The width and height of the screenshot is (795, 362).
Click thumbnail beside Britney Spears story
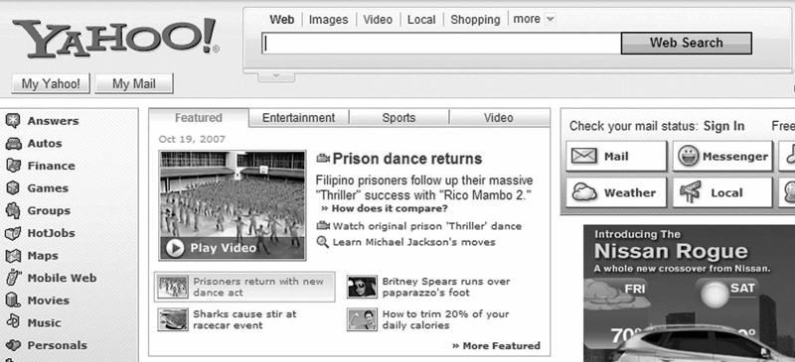[362, 287]
